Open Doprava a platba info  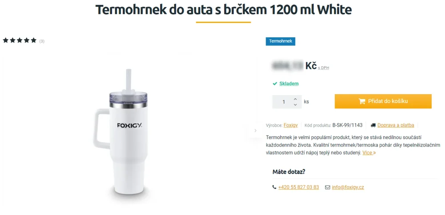point(396,125)
